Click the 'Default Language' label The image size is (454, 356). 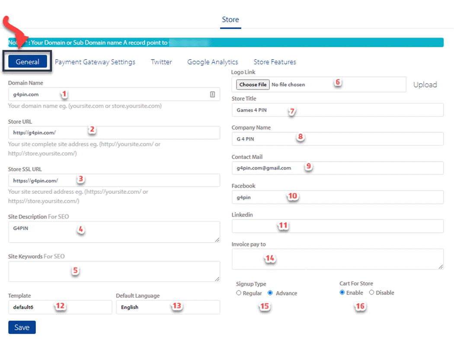tap(138, 296)
